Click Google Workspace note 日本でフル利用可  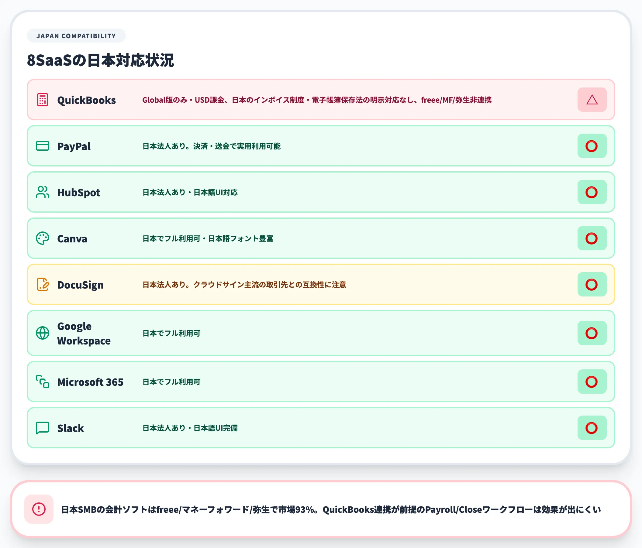pyautogui.click(x=171, y=333)
